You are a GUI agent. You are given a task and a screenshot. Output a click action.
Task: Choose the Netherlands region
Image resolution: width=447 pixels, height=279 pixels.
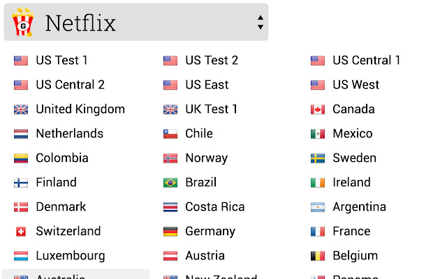pyautogui.click(x=69, y=134)
